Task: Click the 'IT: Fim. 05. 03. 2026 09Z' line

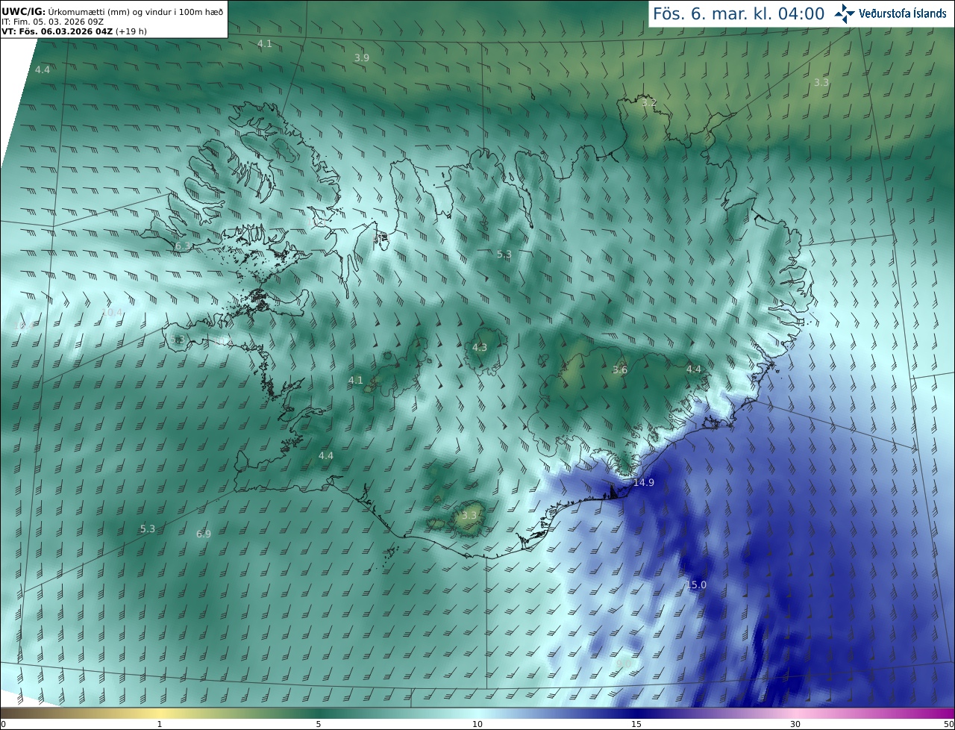Action: [51, 22]
